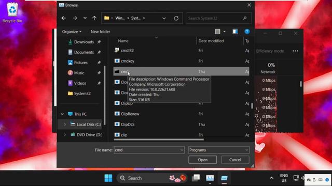Collapse the This PC tree node

[x=62, y=114]
